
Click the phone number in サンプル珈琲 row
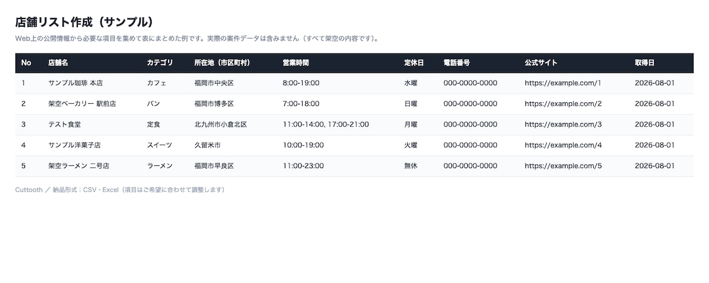tap(470, 83)
